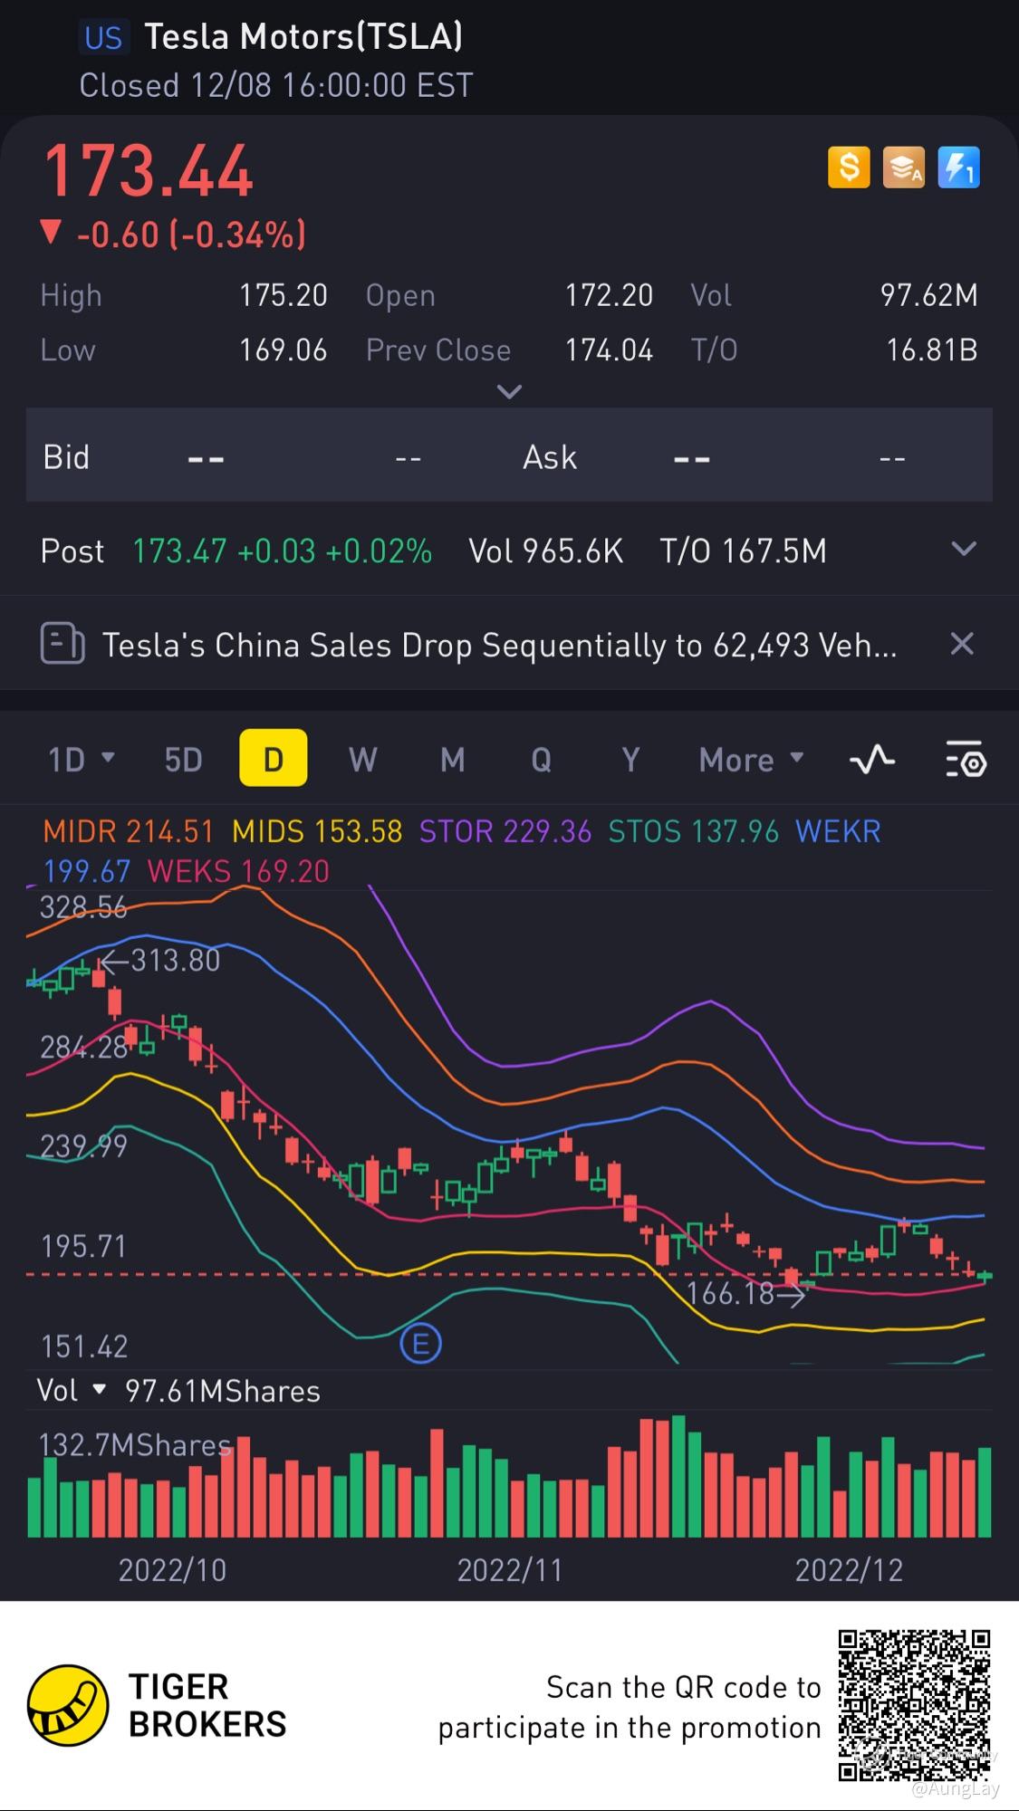The height and width of the screenshot is (1811, 1019).
Task: Open chart settings gear-list icon
Action: click(966, 760)
